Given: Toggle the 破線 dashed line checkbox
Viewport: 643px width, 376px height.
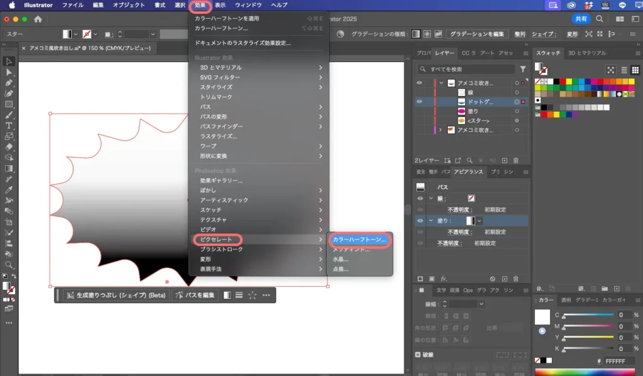Looking at the screenshot, I should pos(419,354).
